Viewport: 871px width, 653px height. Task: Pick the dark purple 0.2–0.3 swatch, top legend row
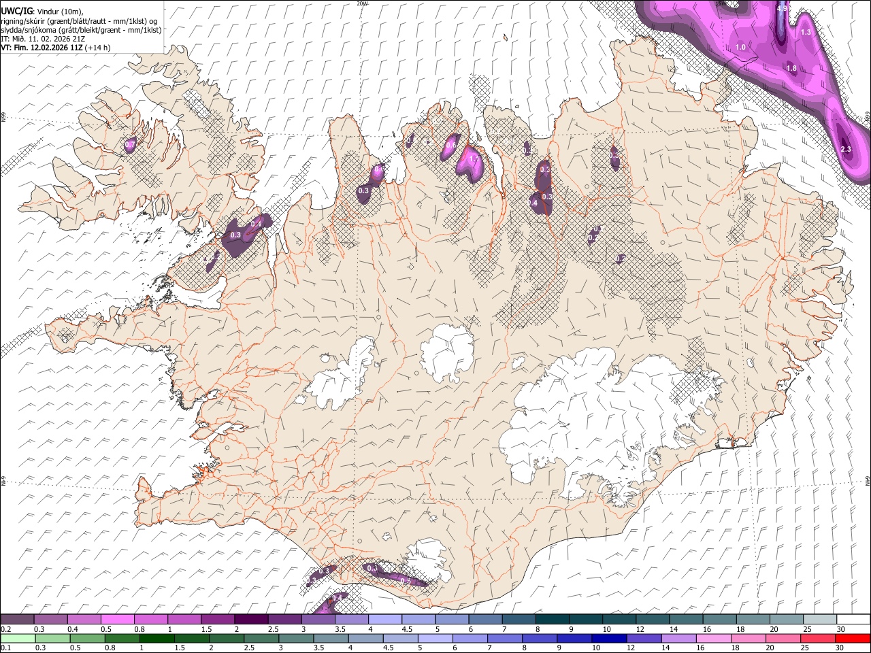point(18,619)
